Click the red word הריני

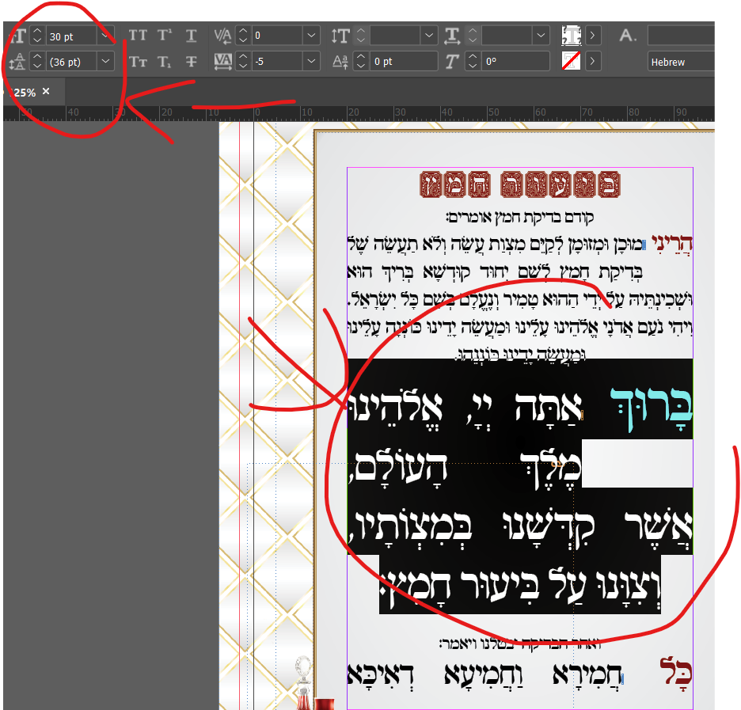672,244
